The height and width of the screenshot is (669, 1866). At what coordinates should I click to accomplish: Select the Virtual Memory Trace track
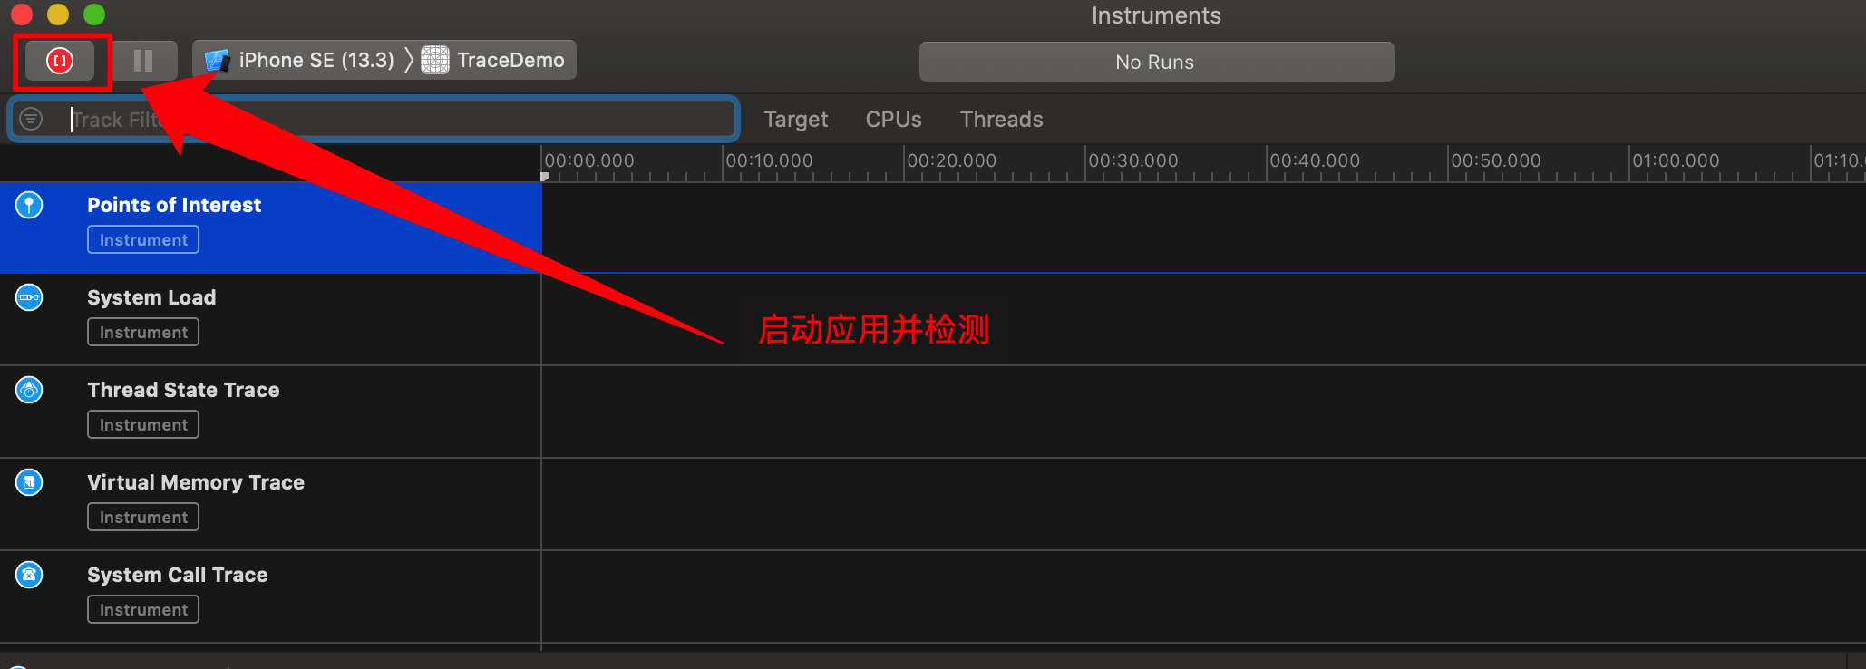[x=270, y=503]
